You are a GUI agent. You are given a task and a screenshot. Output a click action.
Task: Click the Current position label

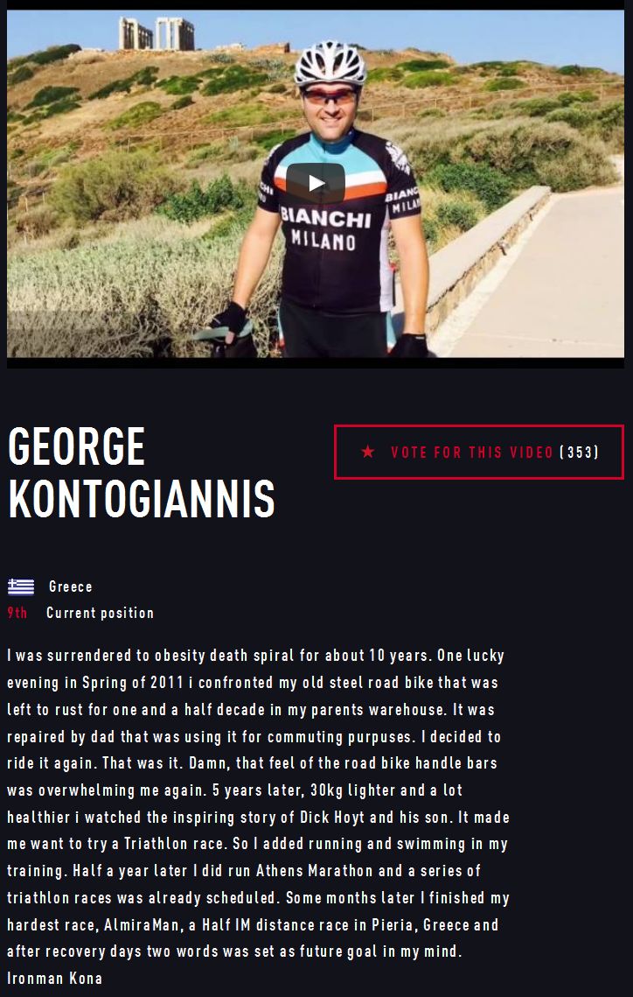click(101, 613)
